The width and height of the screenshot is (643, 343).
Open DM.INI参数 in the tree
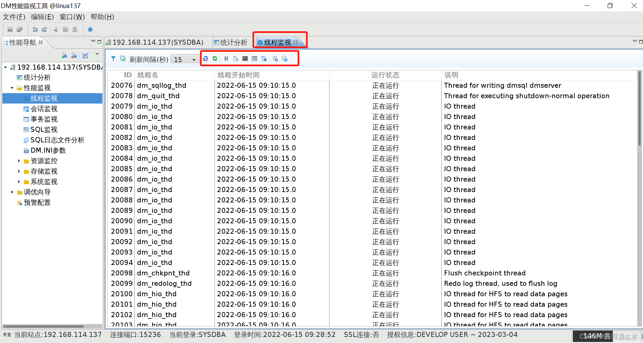tap(45, 151)
